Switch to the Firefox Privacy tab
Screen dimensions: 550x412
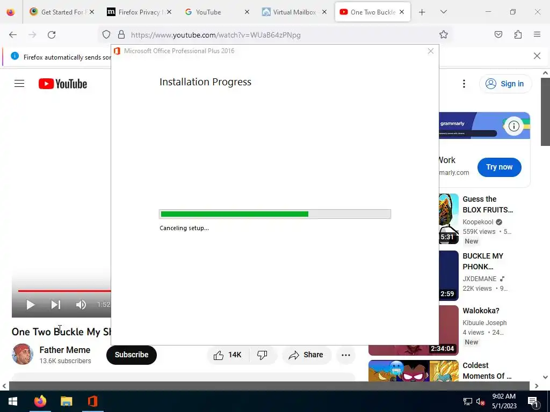point(139,12)
